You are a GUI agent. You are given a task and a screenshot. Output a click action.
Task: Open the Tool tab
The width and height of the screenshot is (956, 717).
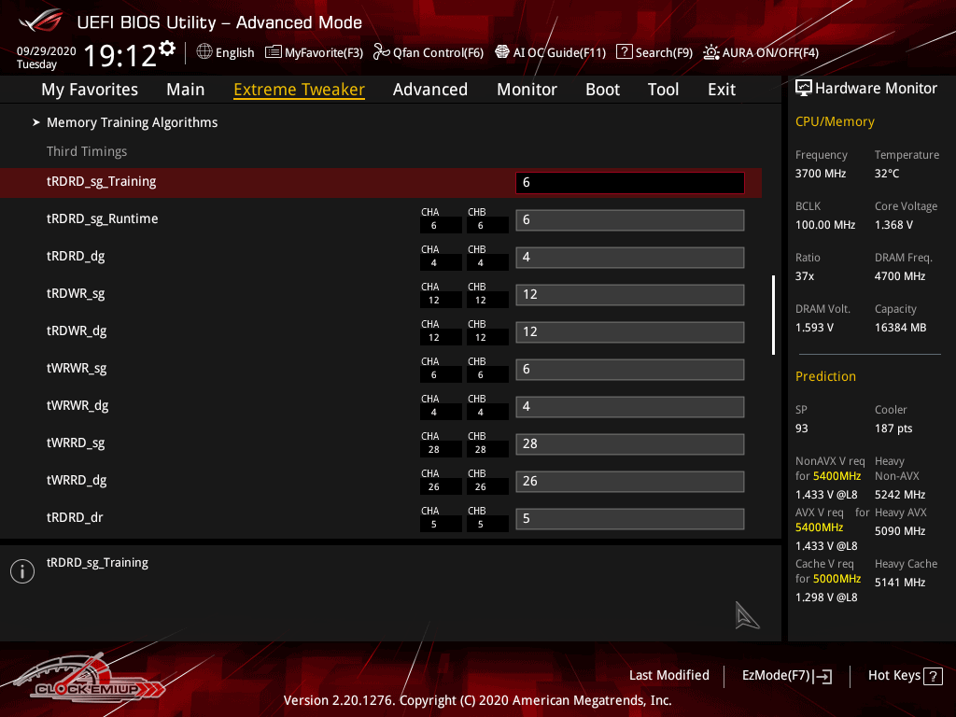[x=663, y=90]
